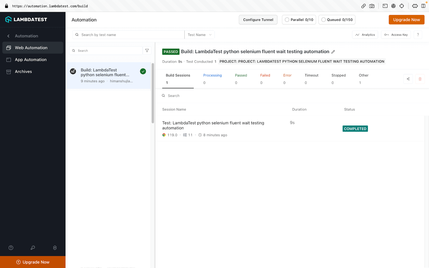Viewport: 429px width, 268px height.
Task: Open App Automation in sidebar
Action: (x=31, y=60)
